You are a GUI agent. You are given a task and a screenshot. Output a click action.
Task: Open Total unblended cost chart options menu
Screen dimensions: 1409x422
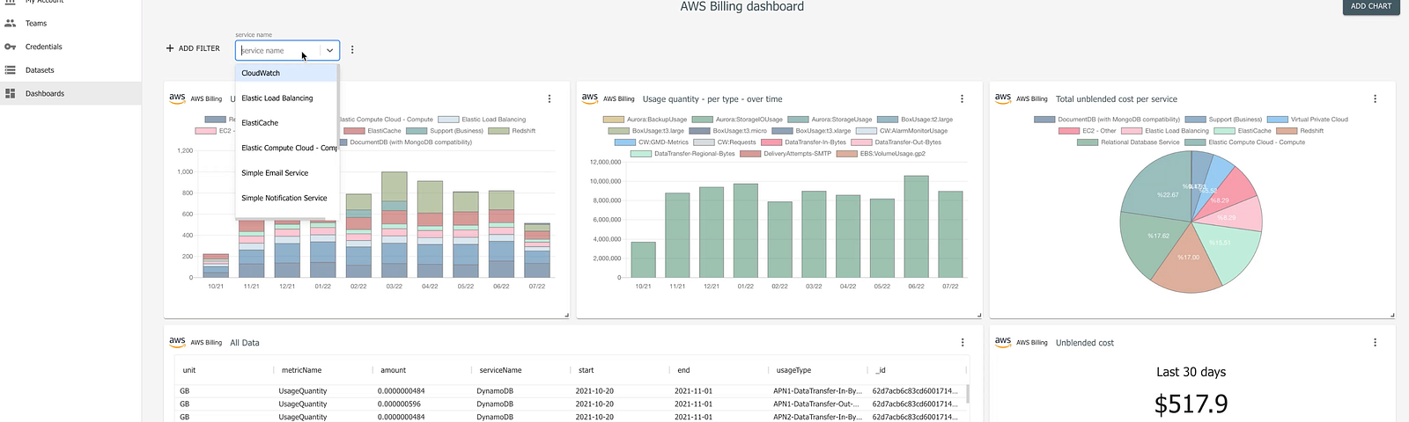point(1375,99)
